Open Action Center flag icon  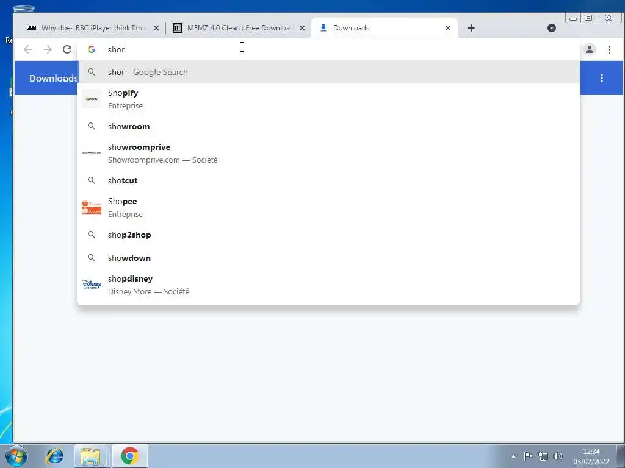528,456
